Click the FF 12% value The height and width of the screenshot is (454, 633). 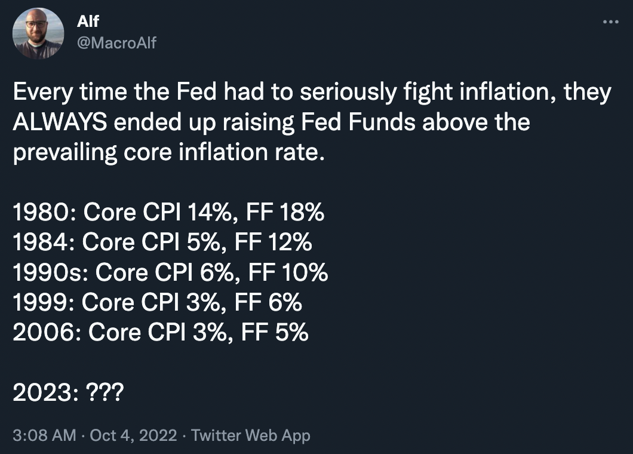[273, 243]
